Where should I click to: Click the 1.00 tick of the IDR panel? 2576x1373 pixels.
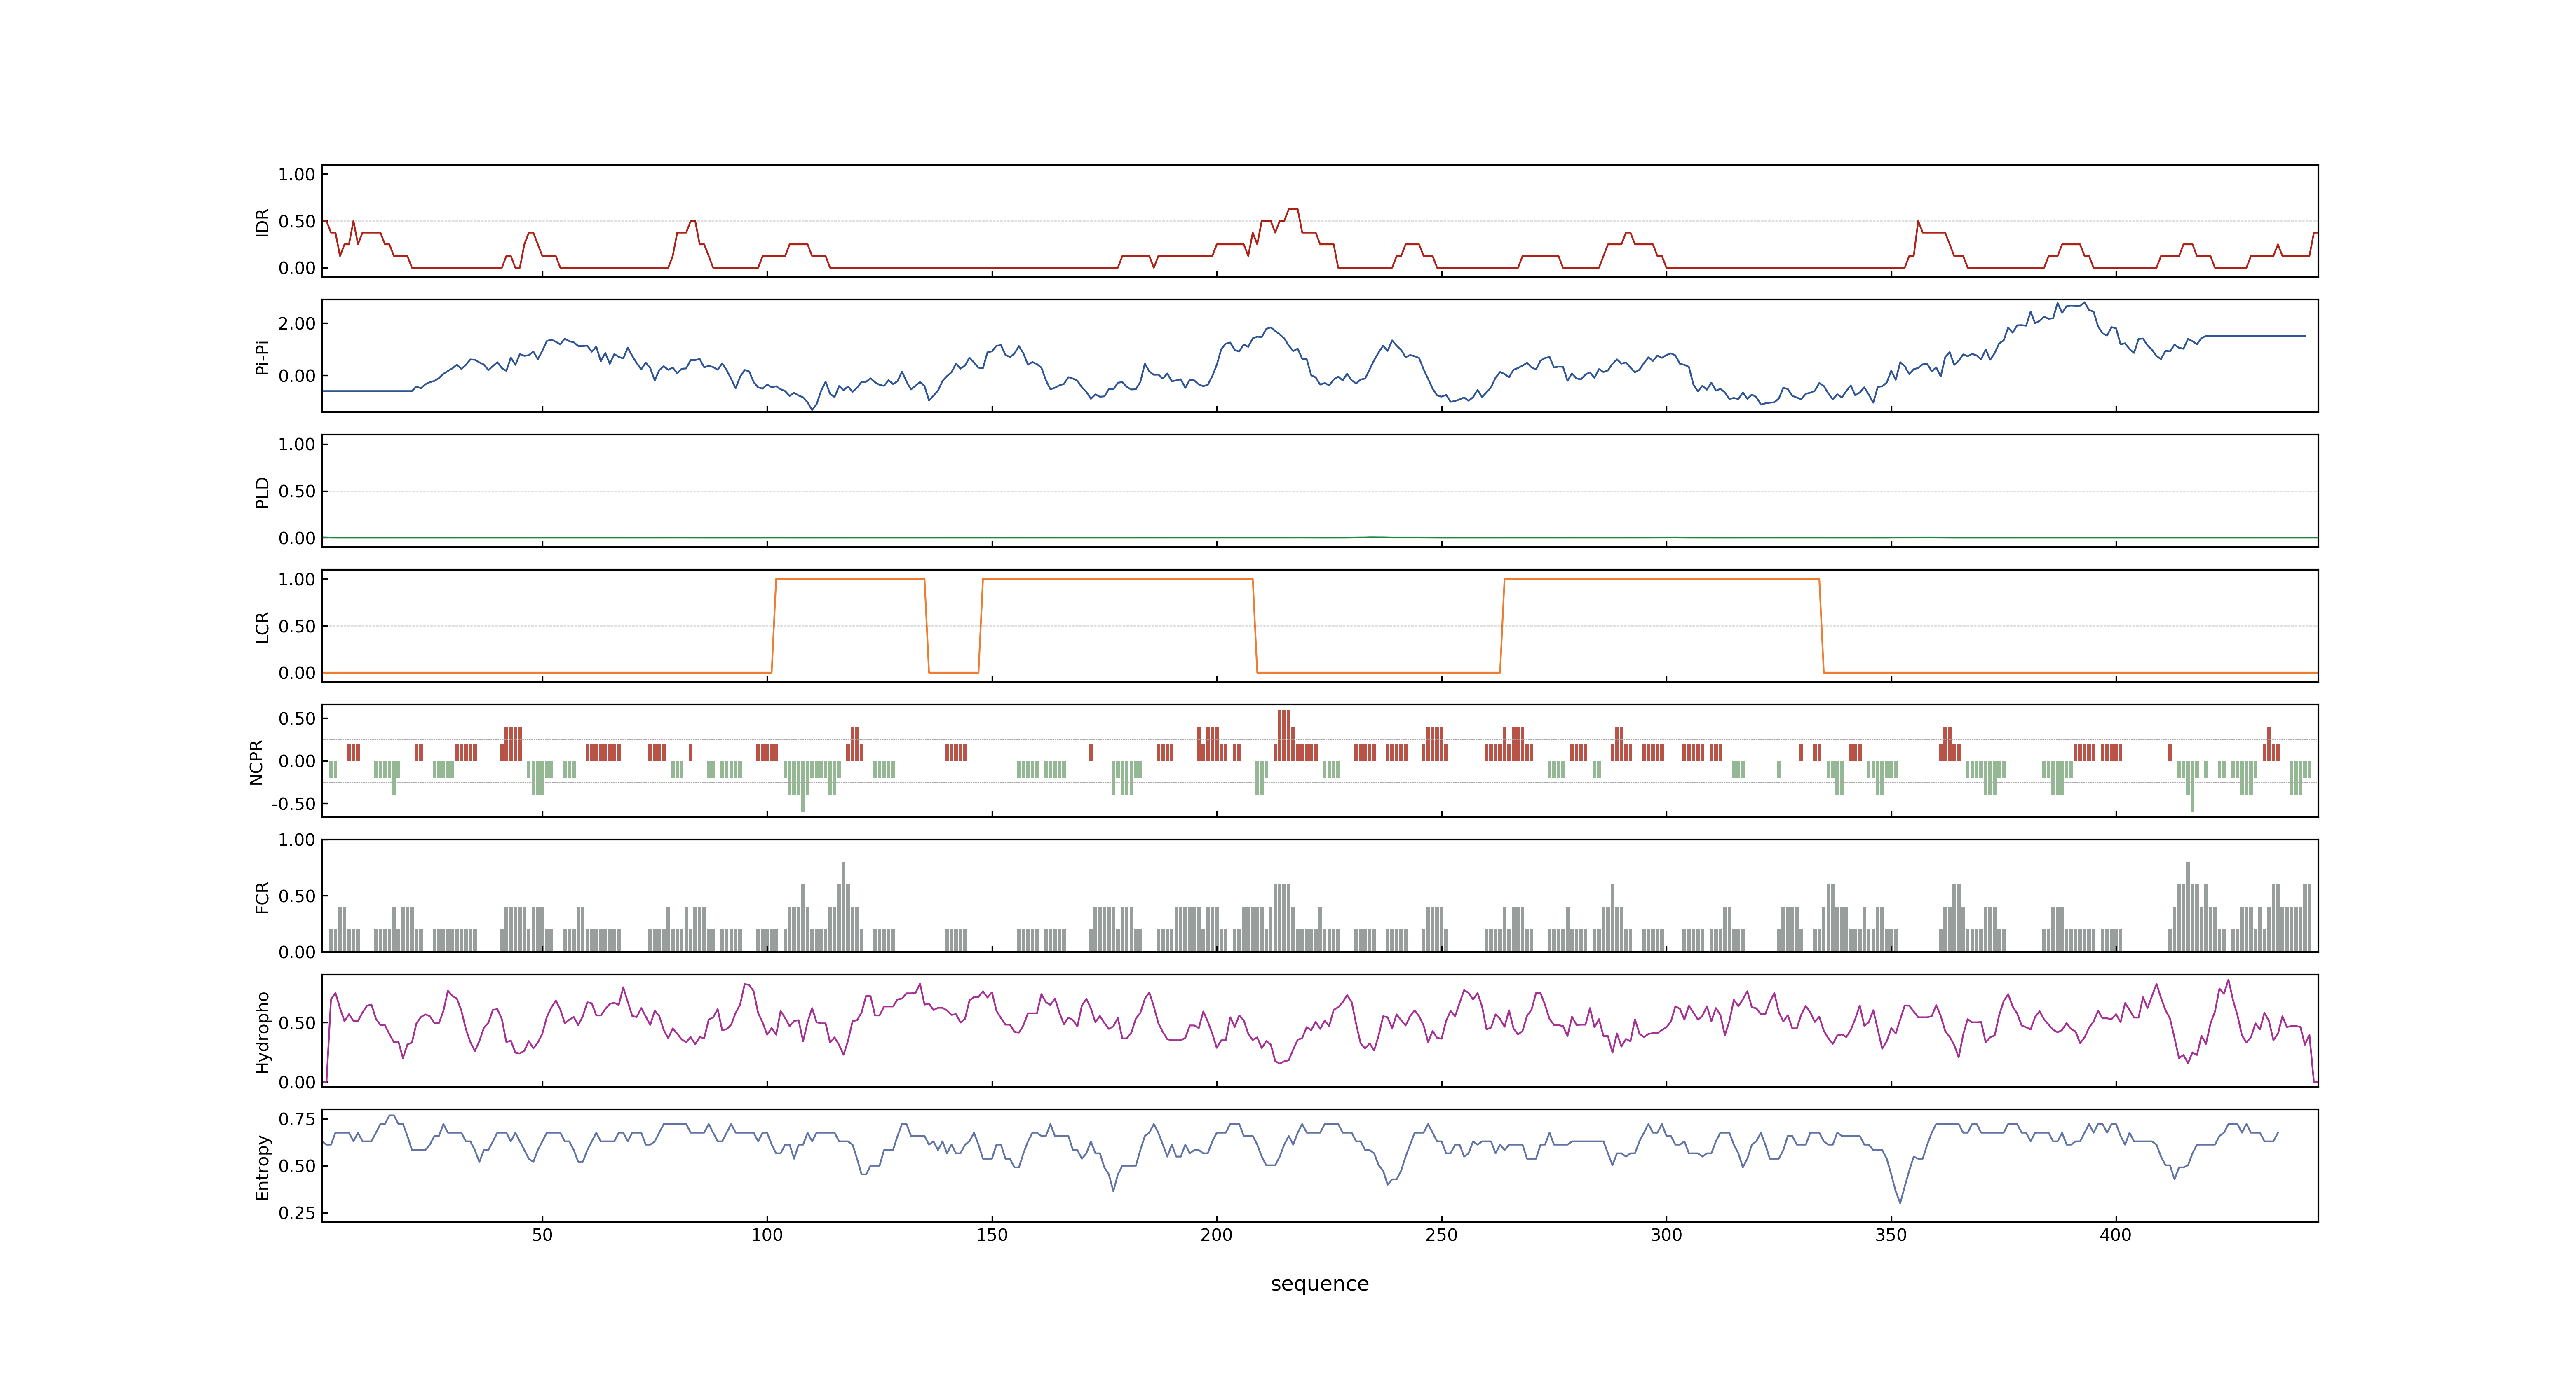tap(297, 175)
